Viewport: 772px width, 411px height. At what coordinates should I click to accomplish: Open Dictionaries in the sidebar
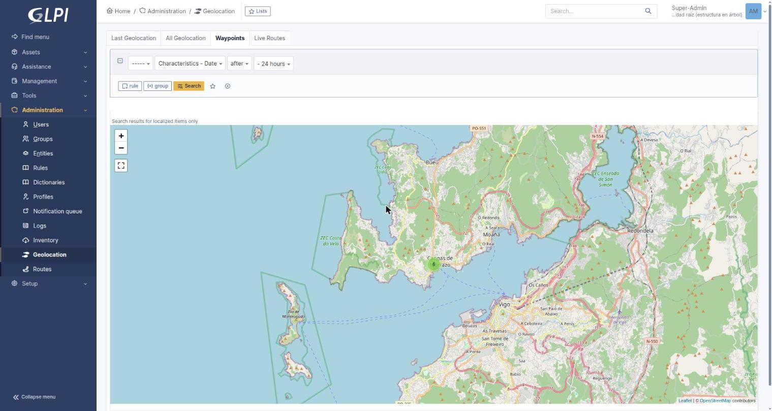(49, 182)
